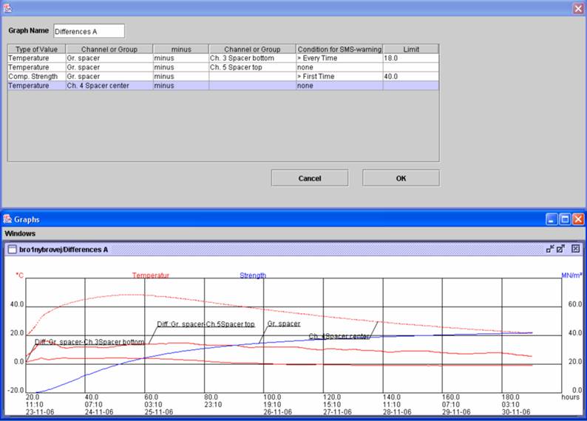This screenshot has width=587, height=421.
Task: Click the '> First Time' condition cell
Action: [x=339, y=76]
